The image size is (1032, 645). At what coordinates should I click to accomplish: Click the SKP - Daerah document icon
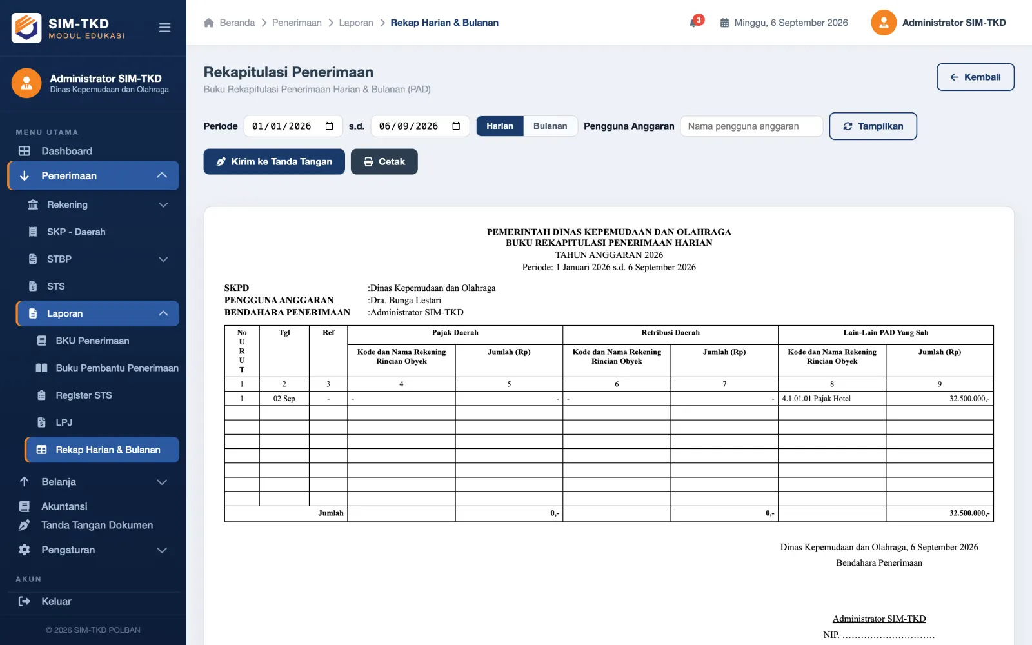click(x=33, y=232)
